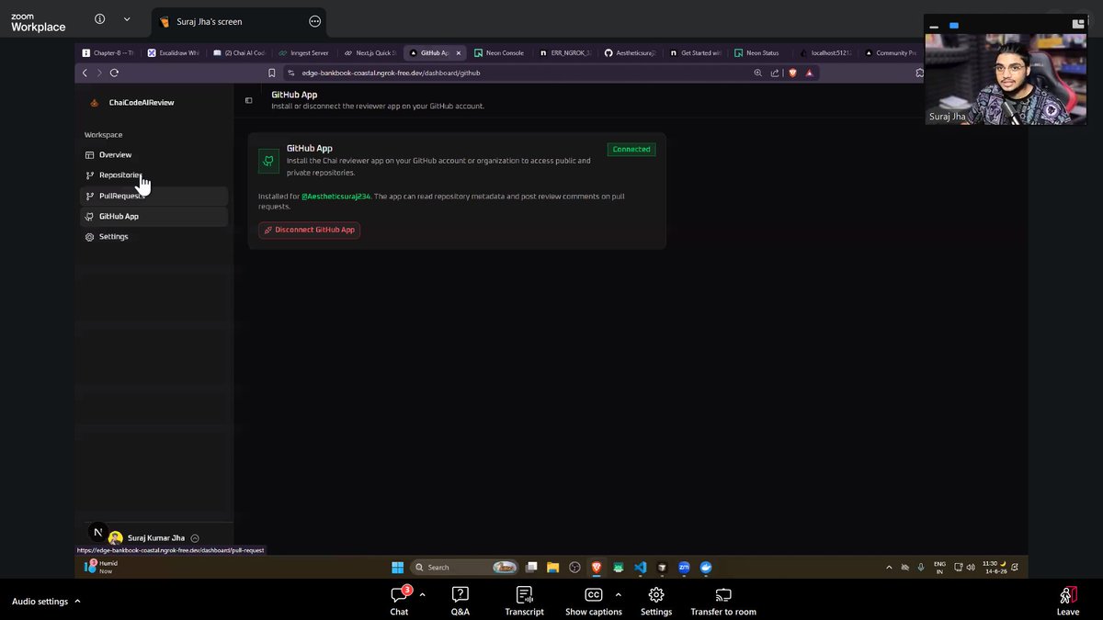
Task: Open the Windows Start menu
Action: pos(397,567)
